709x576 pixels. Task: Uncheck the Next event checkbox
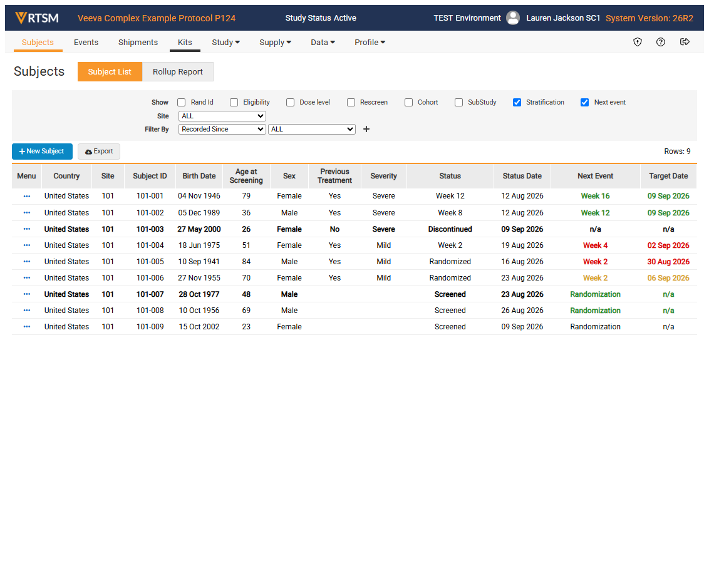[584, 102]
